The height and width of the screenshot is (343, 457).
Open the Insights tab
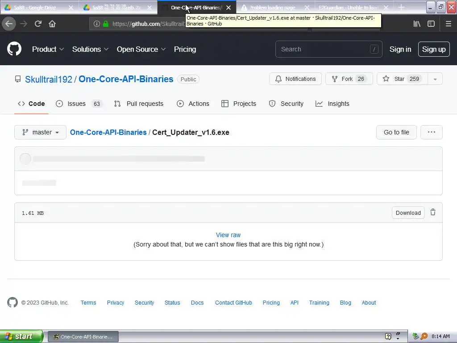[332, 104]
